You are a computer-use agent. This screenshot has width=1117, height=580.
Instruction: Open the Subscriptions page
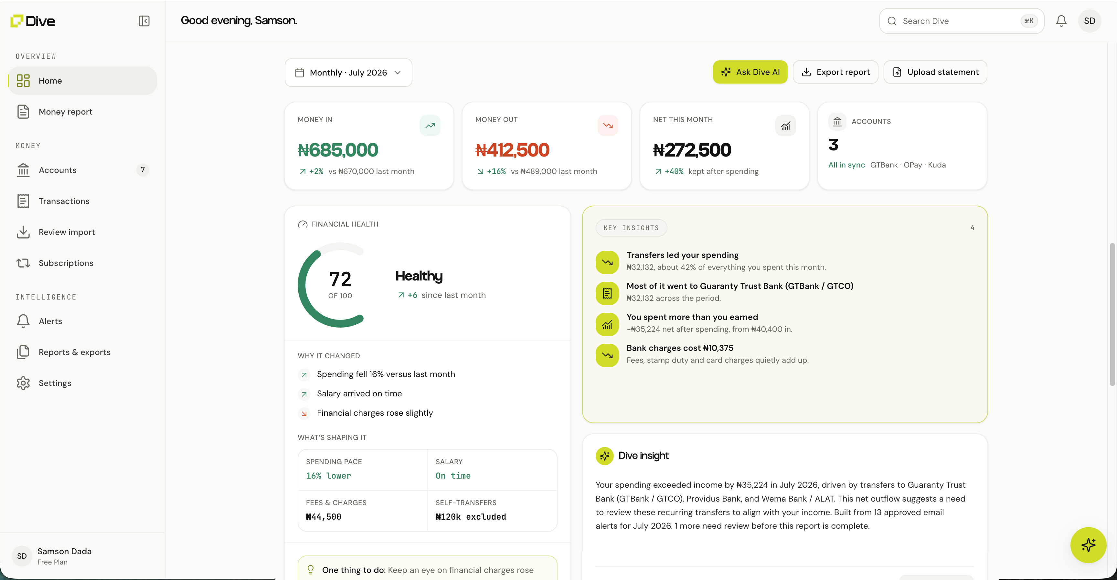[82, 263]
